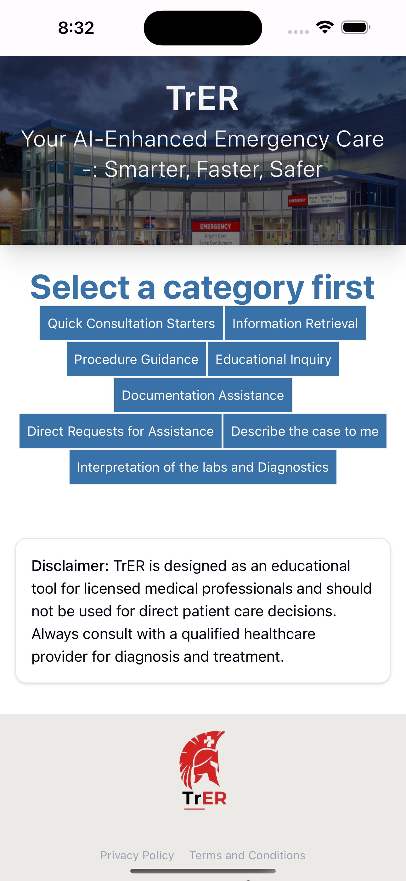Screen dimensions: 406x881
Task: Click the TrER title in the hero banner
Action: [x=203, y=98]
